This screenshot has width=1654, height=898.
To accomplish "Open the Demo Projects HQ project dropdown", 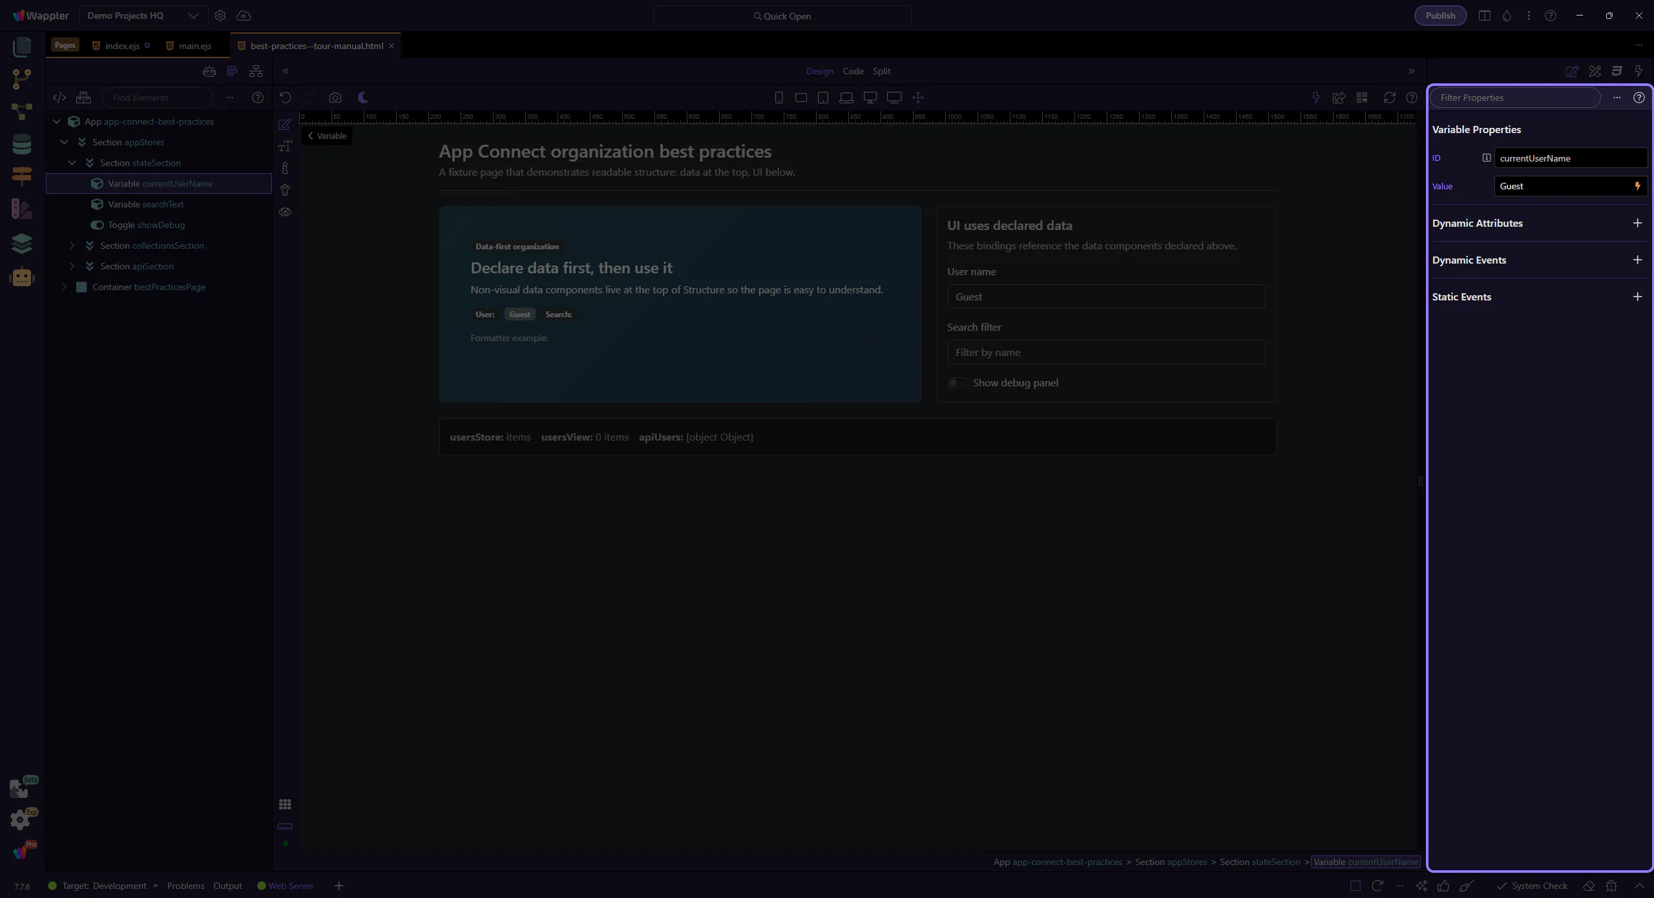I will pyautogui.click(x=143, y=16).
